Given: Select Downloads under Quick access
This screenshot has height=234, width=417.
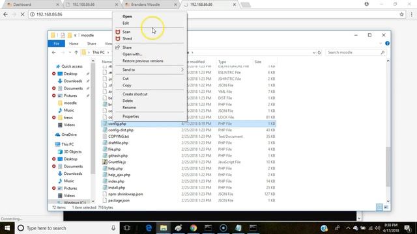Looking at the screenshot, I should click(x=73, y=81).
